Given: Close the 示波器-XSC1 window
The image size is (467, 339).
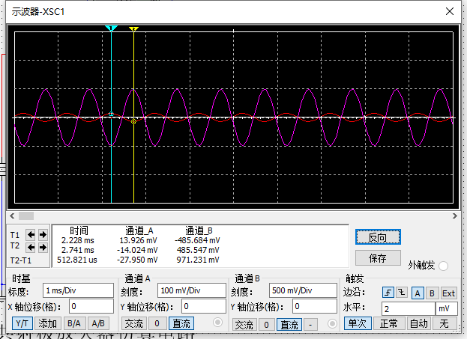Looking at the screenshot, I should tap(450, 11).
